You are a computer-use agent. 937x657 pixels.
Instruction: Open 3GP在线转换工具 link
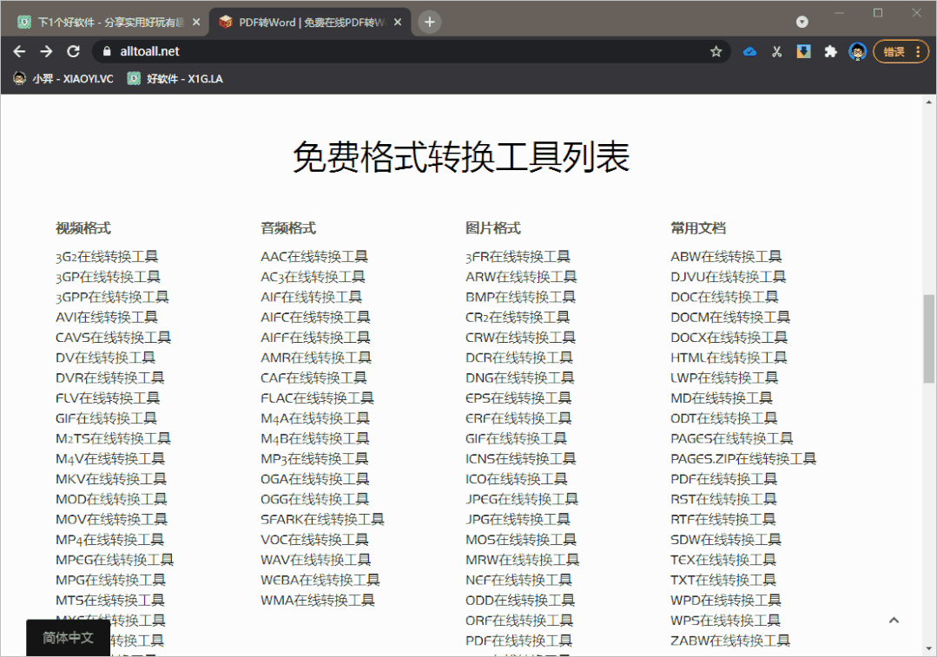pyautogui.click(x=108, y=277)
